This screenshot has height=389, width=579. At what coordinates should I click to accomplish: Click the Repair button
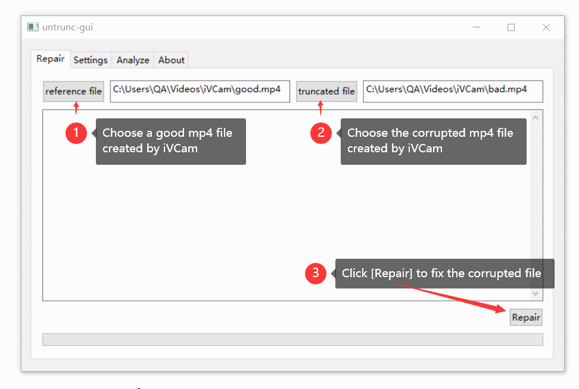[x=526, y=317]
